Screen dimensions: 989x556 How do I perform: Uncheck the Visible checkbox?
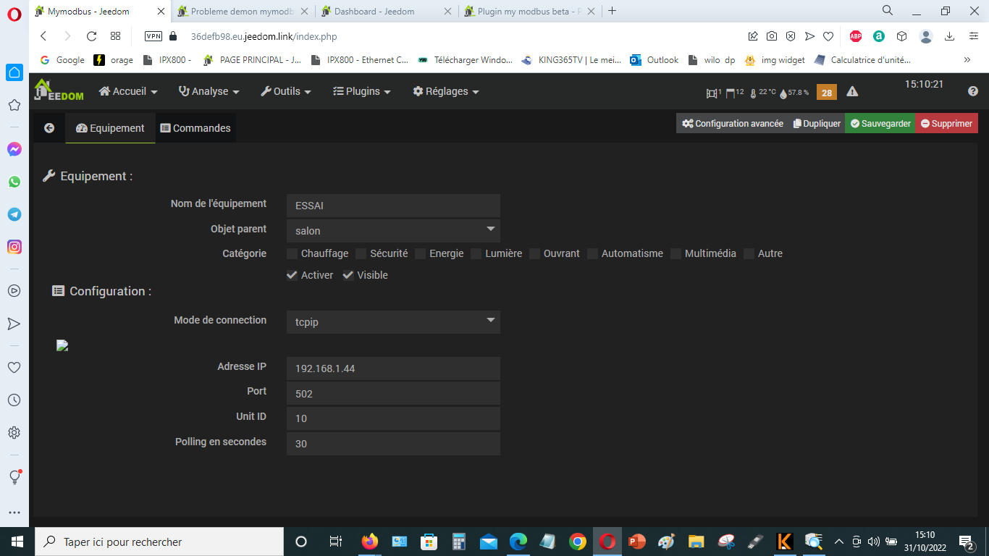point(348,275)
